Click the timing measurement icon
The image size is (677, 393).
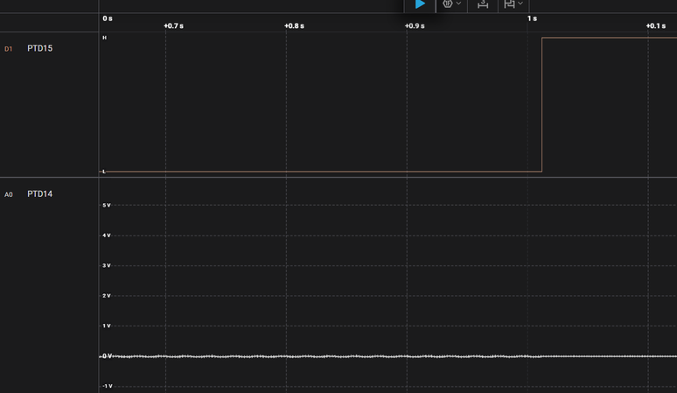click(483, 4)
